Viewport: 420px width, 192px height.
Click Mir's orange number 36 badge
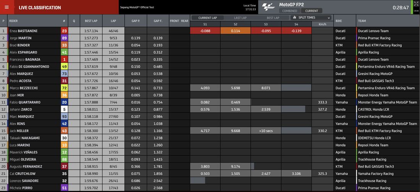coord(64,95)
